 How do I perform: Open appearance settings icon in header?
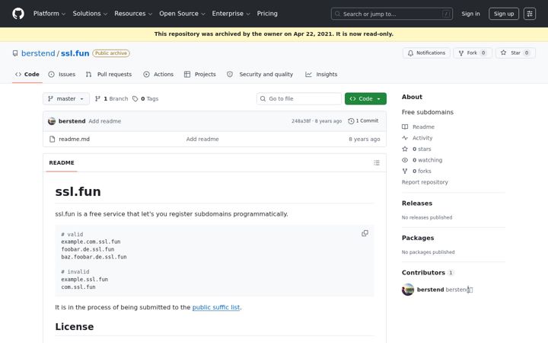coord(530,14)
